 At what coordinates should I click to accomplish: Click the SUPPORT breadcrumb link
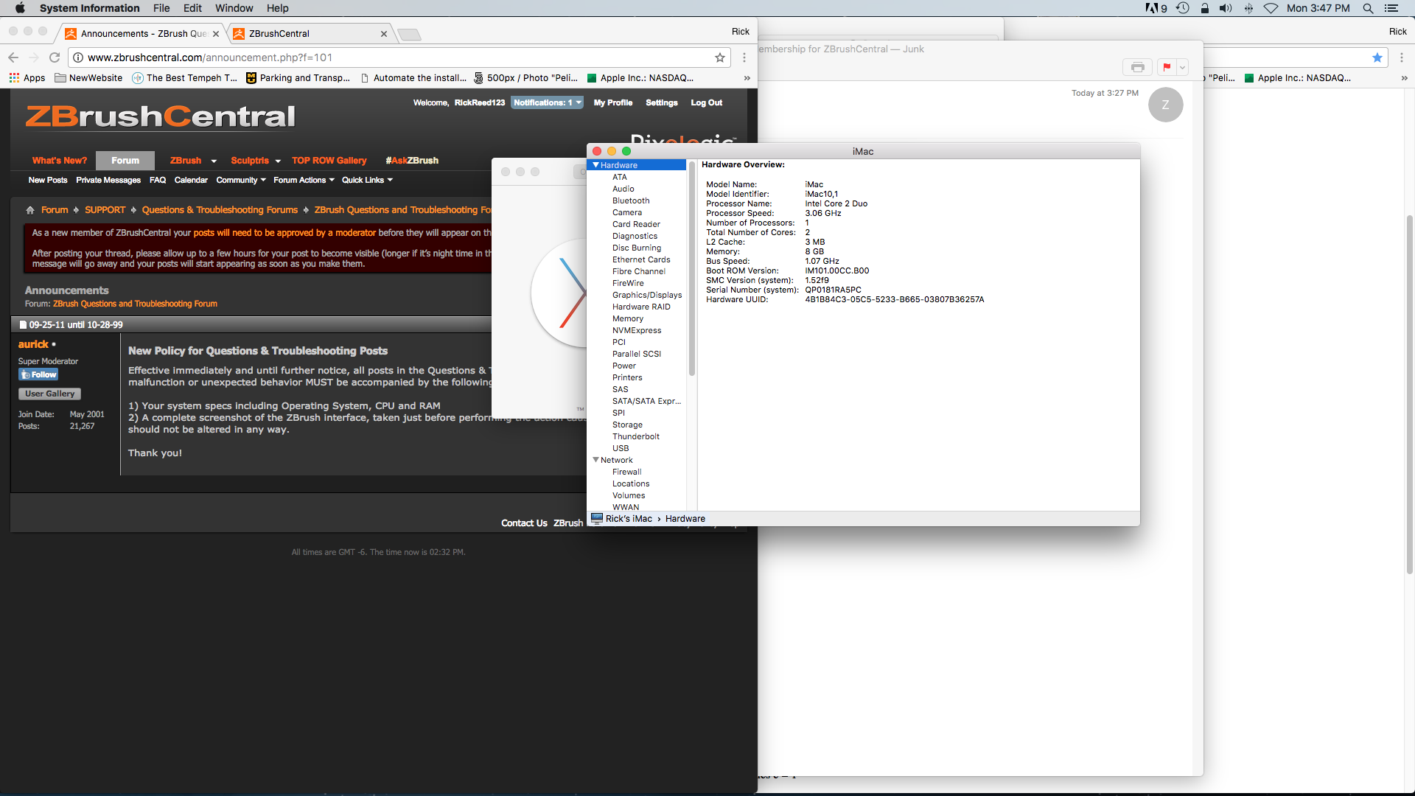pos(105,210)
